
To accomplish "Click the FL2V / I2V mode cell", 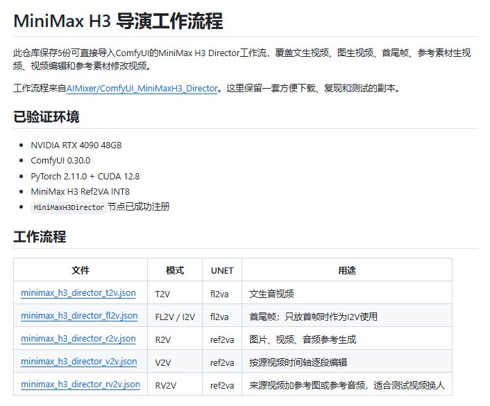I will point(175,317).
